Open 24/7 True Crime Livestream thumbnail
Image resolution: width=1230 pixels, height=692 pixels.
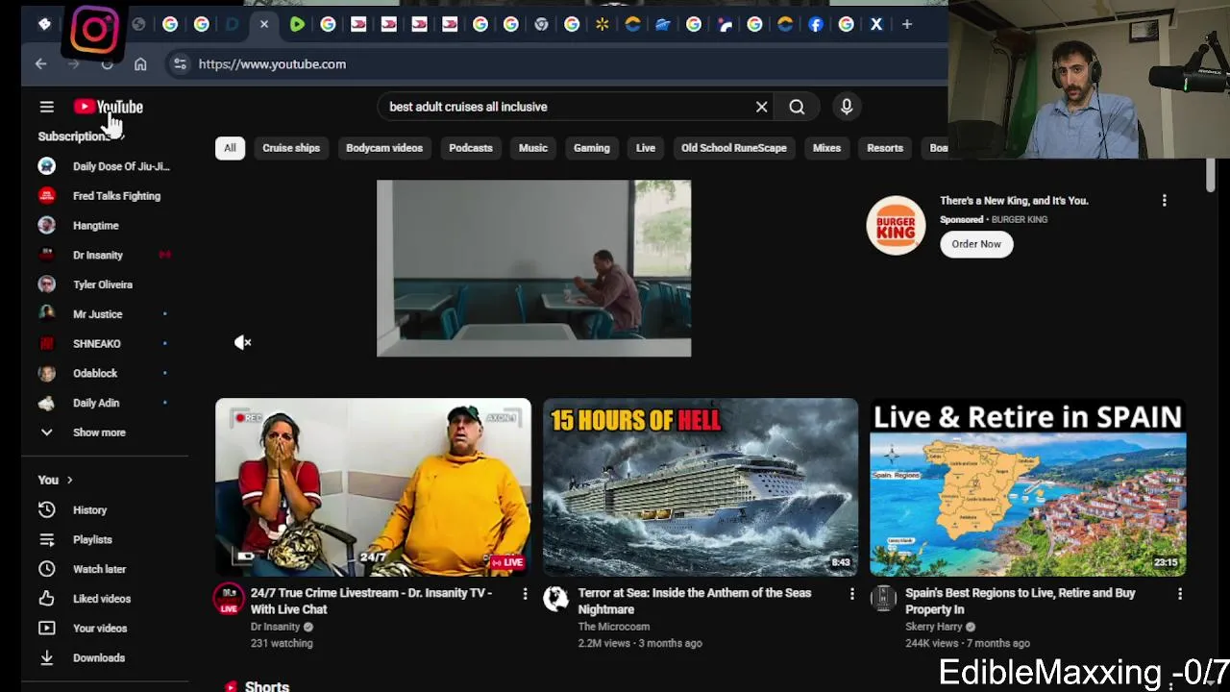373,487
